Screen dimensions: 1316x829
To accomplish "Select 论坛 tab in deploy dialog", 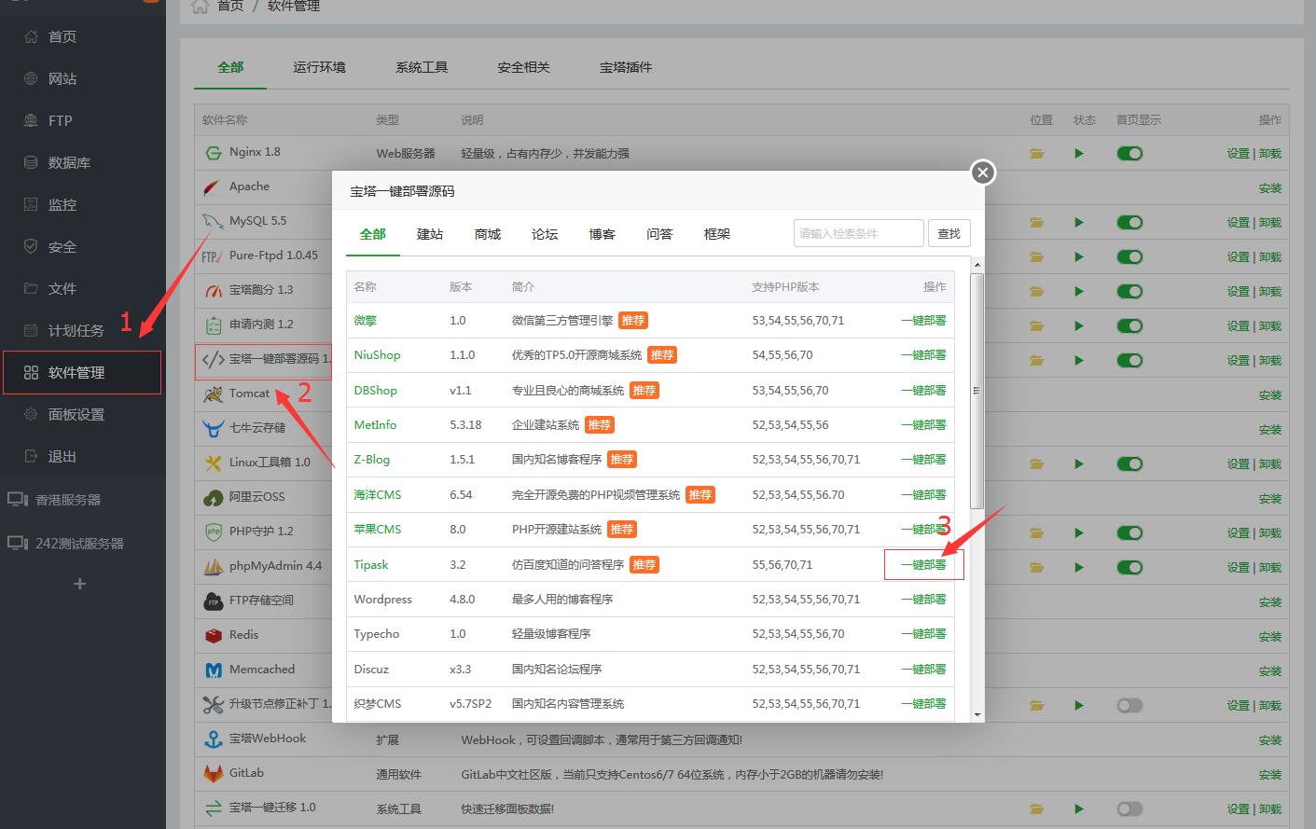I will [x=545, y=234].
